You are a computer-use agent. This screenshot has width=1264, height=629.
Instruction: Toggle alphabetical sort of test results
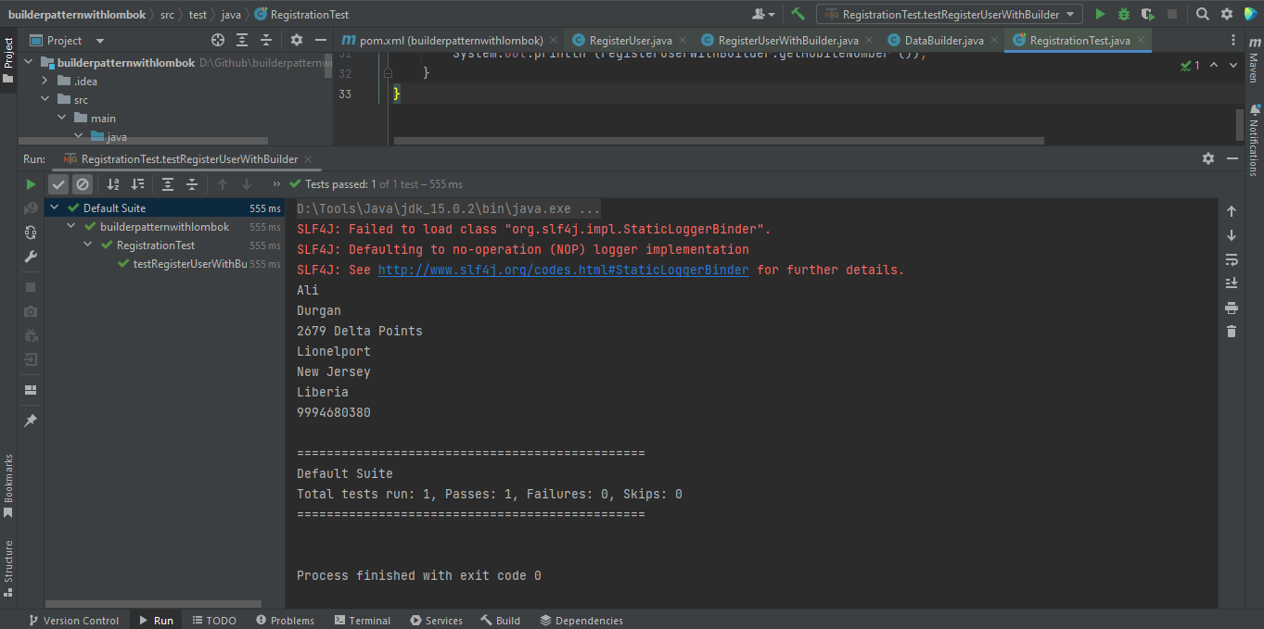pyautogui.click(x=113, y=184)
